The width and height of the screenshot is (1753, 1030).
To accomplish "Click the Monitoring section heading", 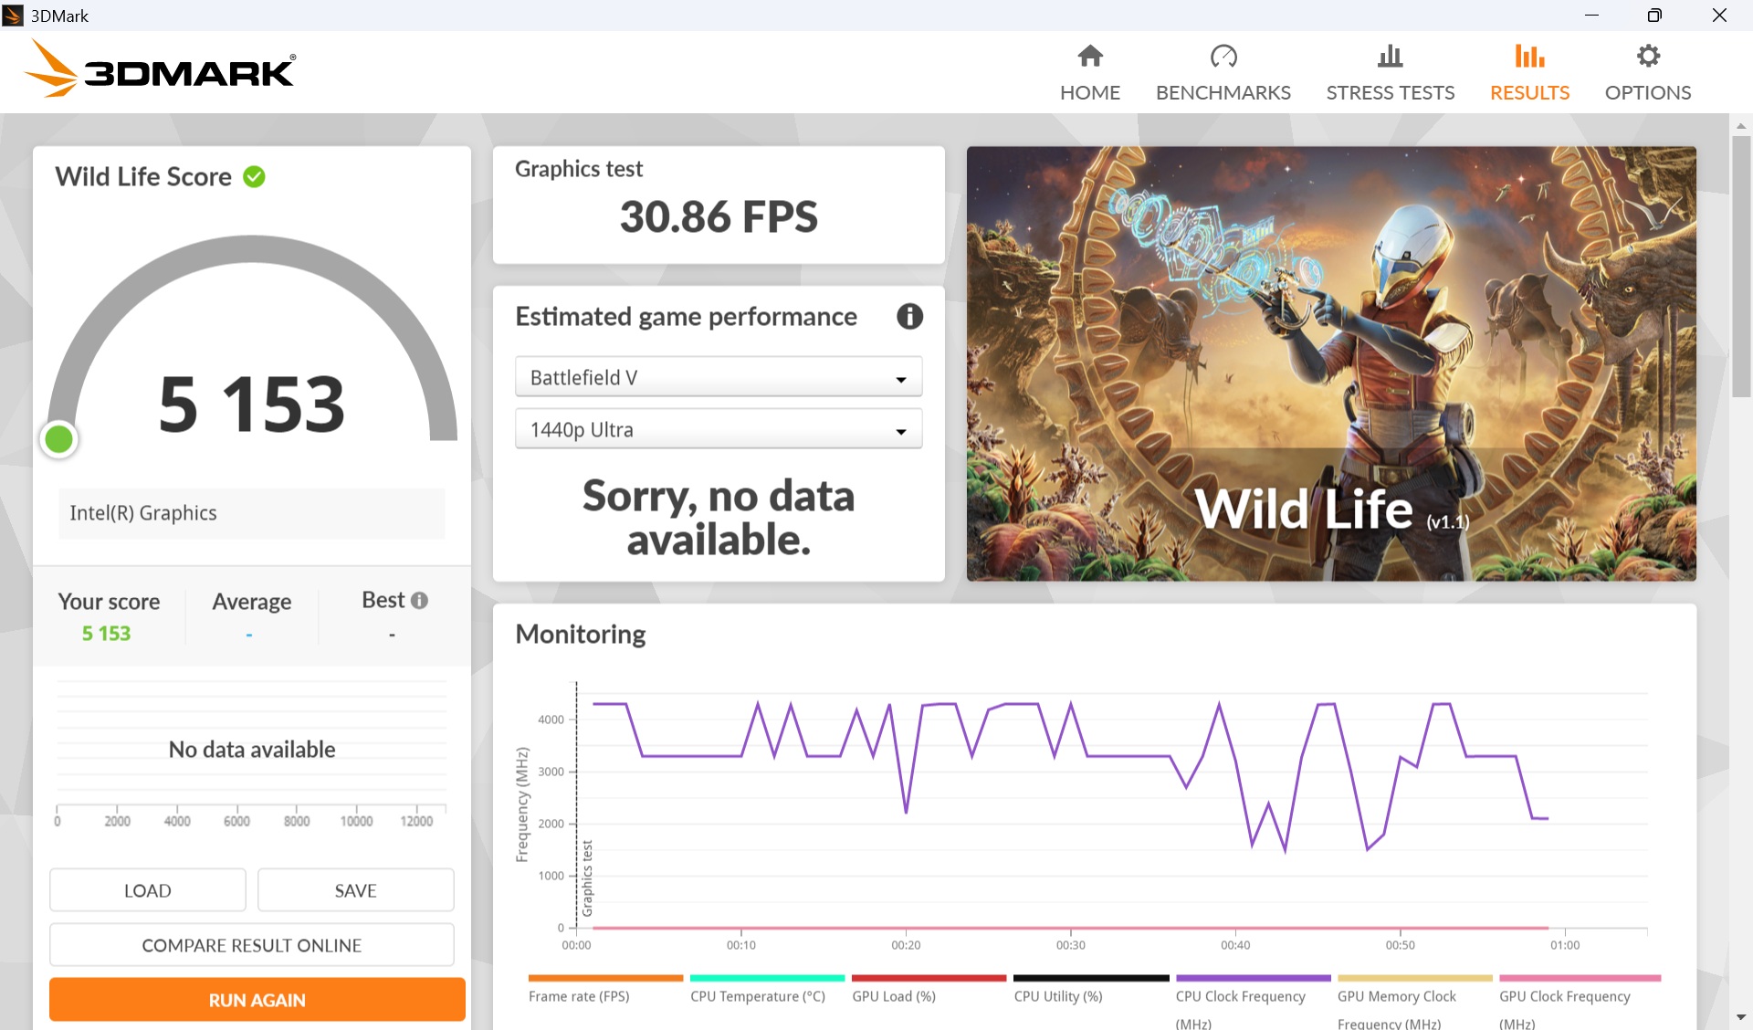I will pyautogui.click(x=581, y=635).
